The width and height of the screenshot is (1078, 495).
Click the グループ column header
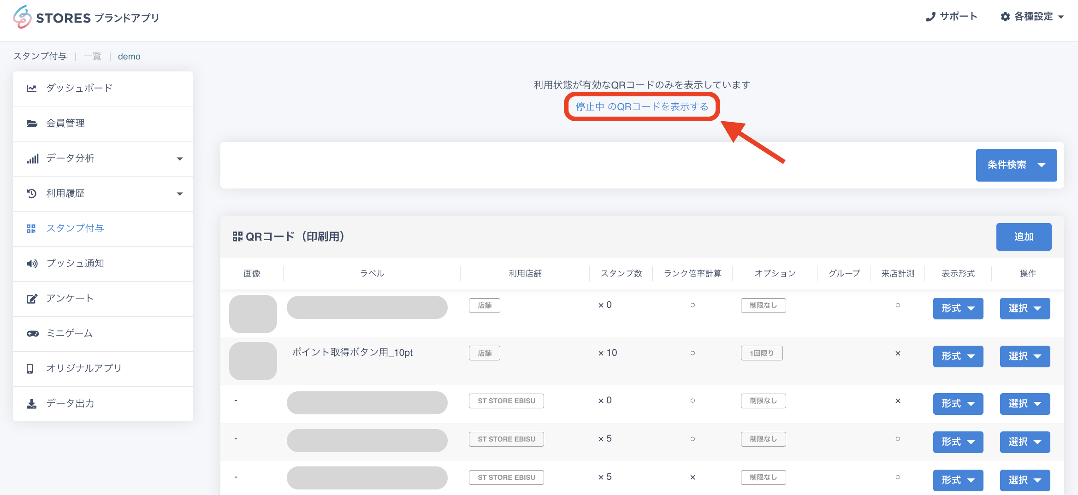coord(844,273)
